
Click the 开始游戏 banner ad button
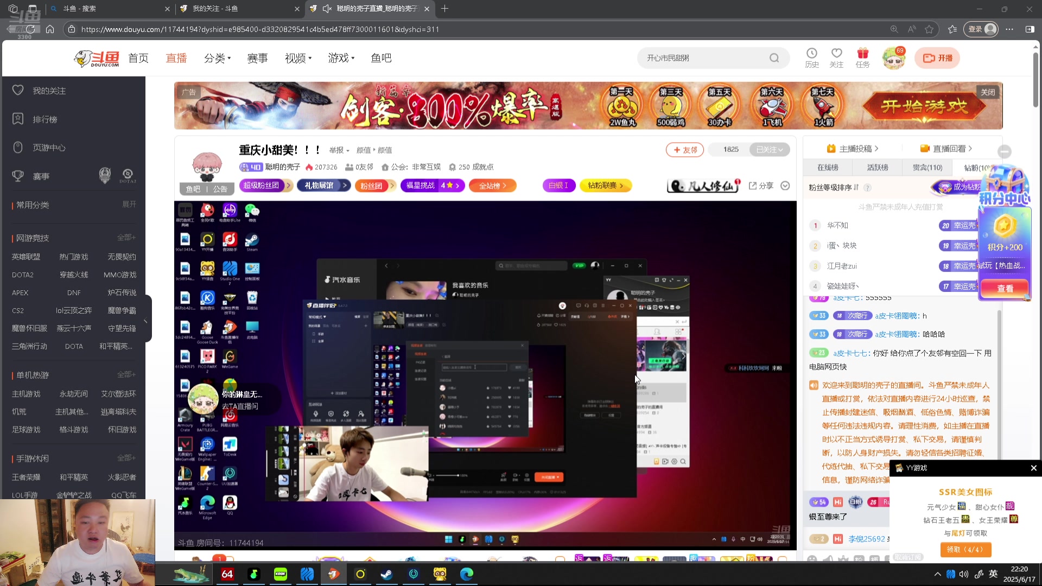click(x=924, y=106)
